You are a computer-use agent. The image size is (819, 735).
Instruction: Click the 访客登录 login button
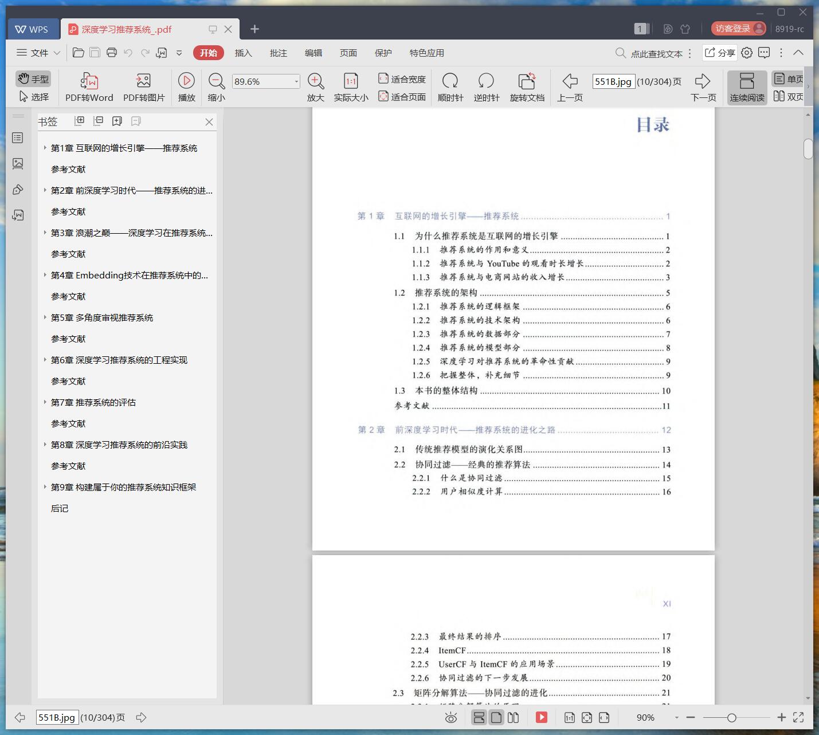click(738, 29)
